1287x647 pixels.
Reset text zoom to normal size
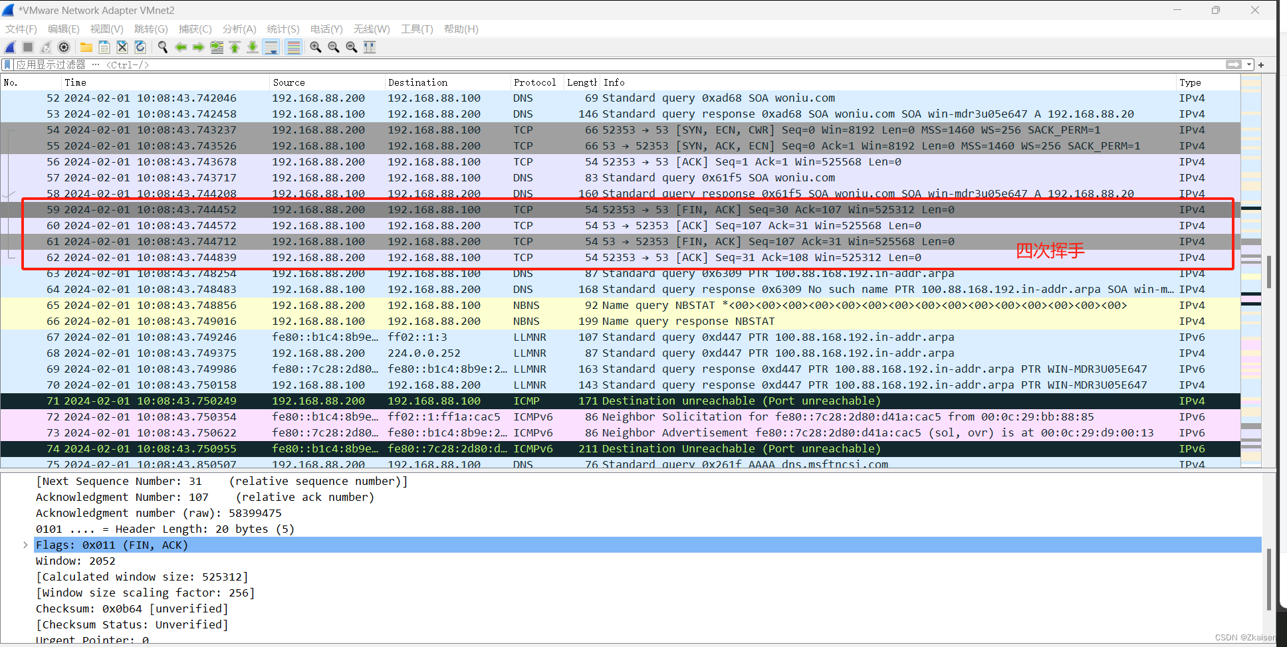[352, 47]
